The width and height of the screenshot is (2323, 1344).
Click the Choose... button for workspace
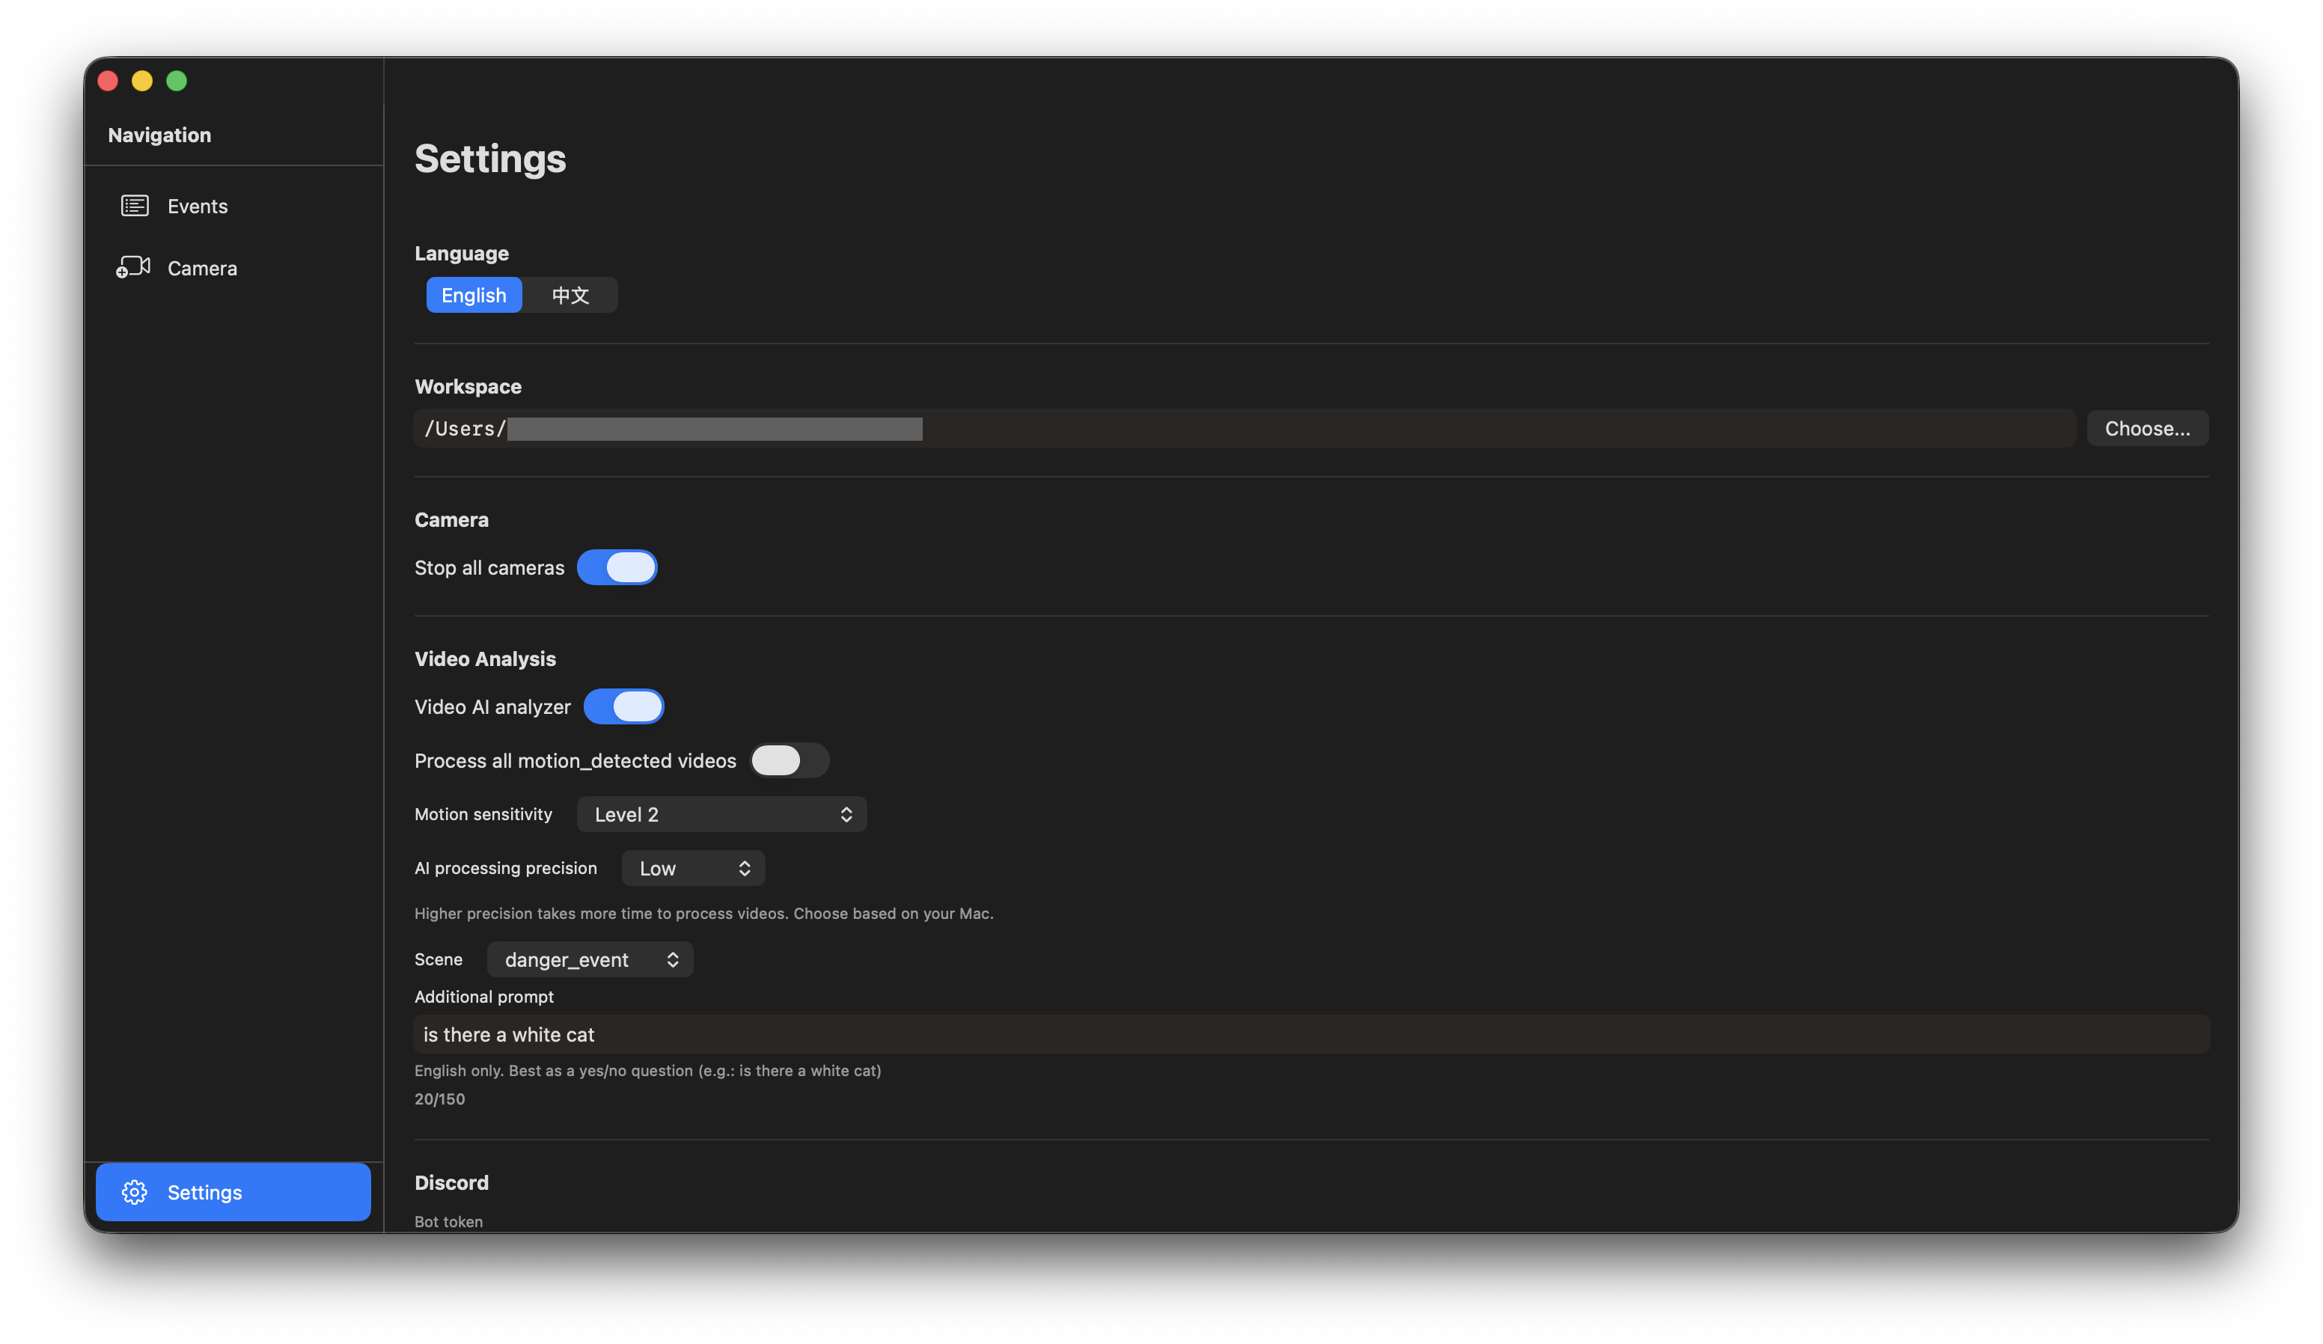(x=2148, y=428)
